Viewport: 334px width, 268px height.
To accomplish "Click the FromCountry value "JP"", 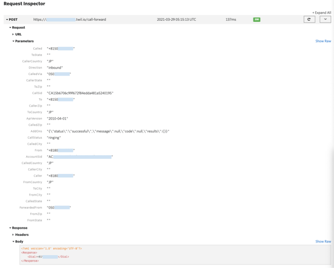I will (50, 182).
